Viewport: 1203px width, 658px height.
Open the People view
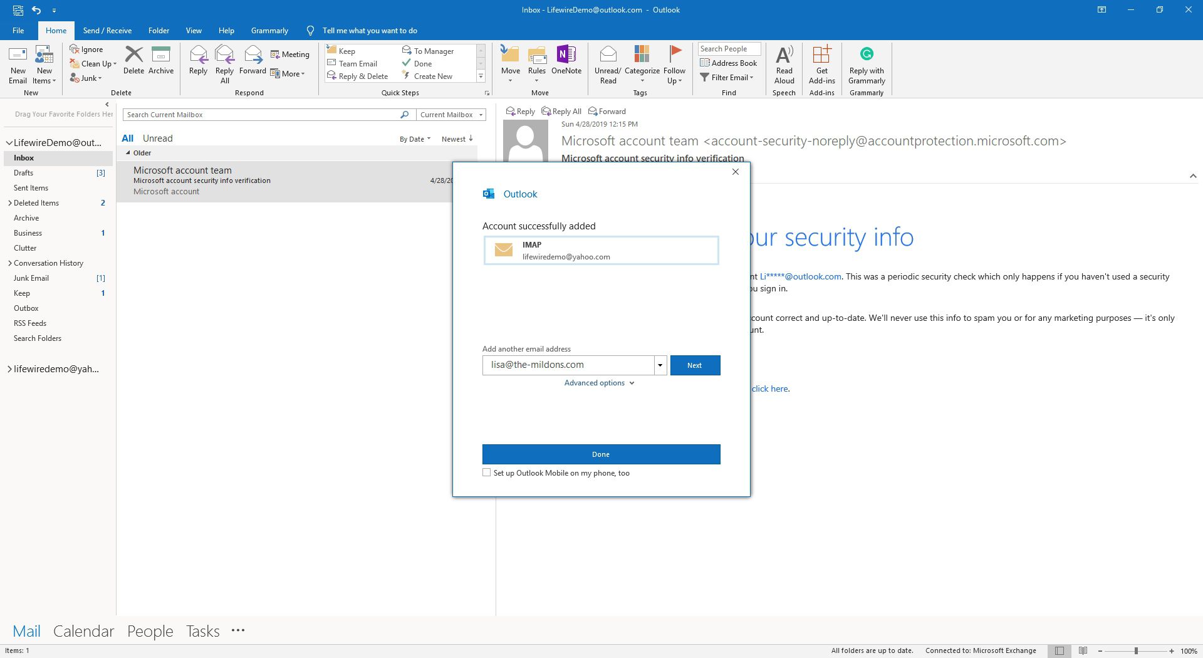(x=150, y=631)
